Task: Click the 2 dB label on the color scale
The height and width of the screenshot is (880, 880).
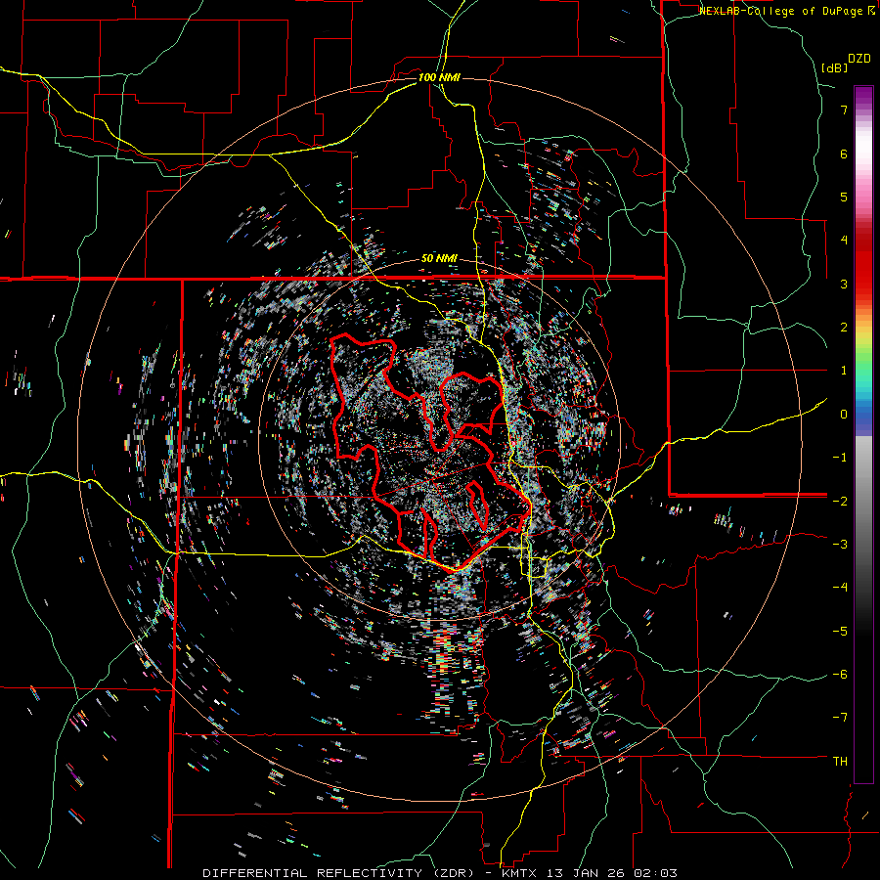Action: tap(844, 328)
